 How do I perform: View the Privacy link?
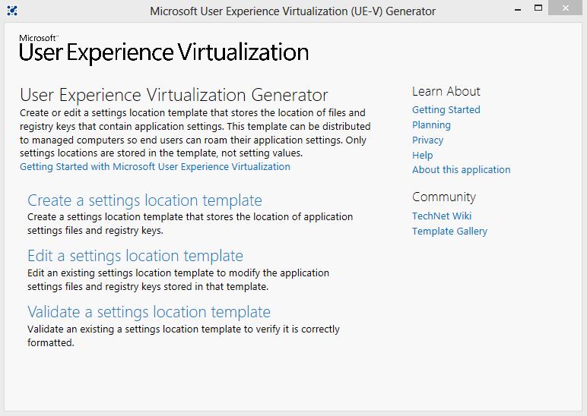(427, 140)
